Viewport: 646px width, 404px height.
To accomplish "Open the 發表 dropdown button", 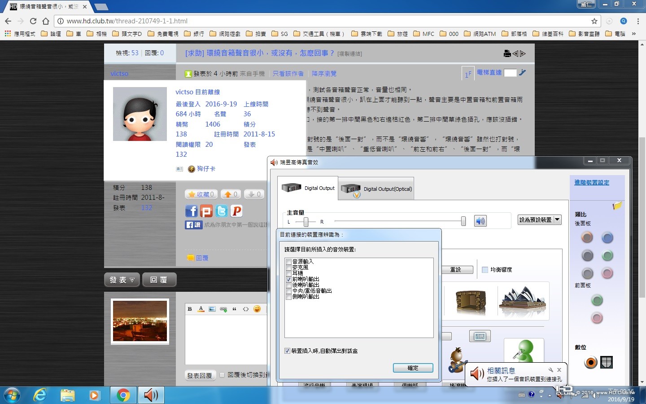I will pos(122,280).
